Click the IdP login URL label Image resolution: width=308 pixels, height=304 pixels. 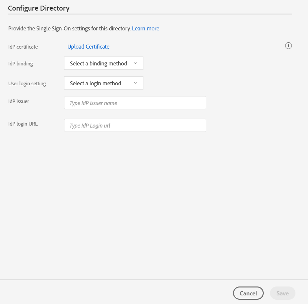23,124
